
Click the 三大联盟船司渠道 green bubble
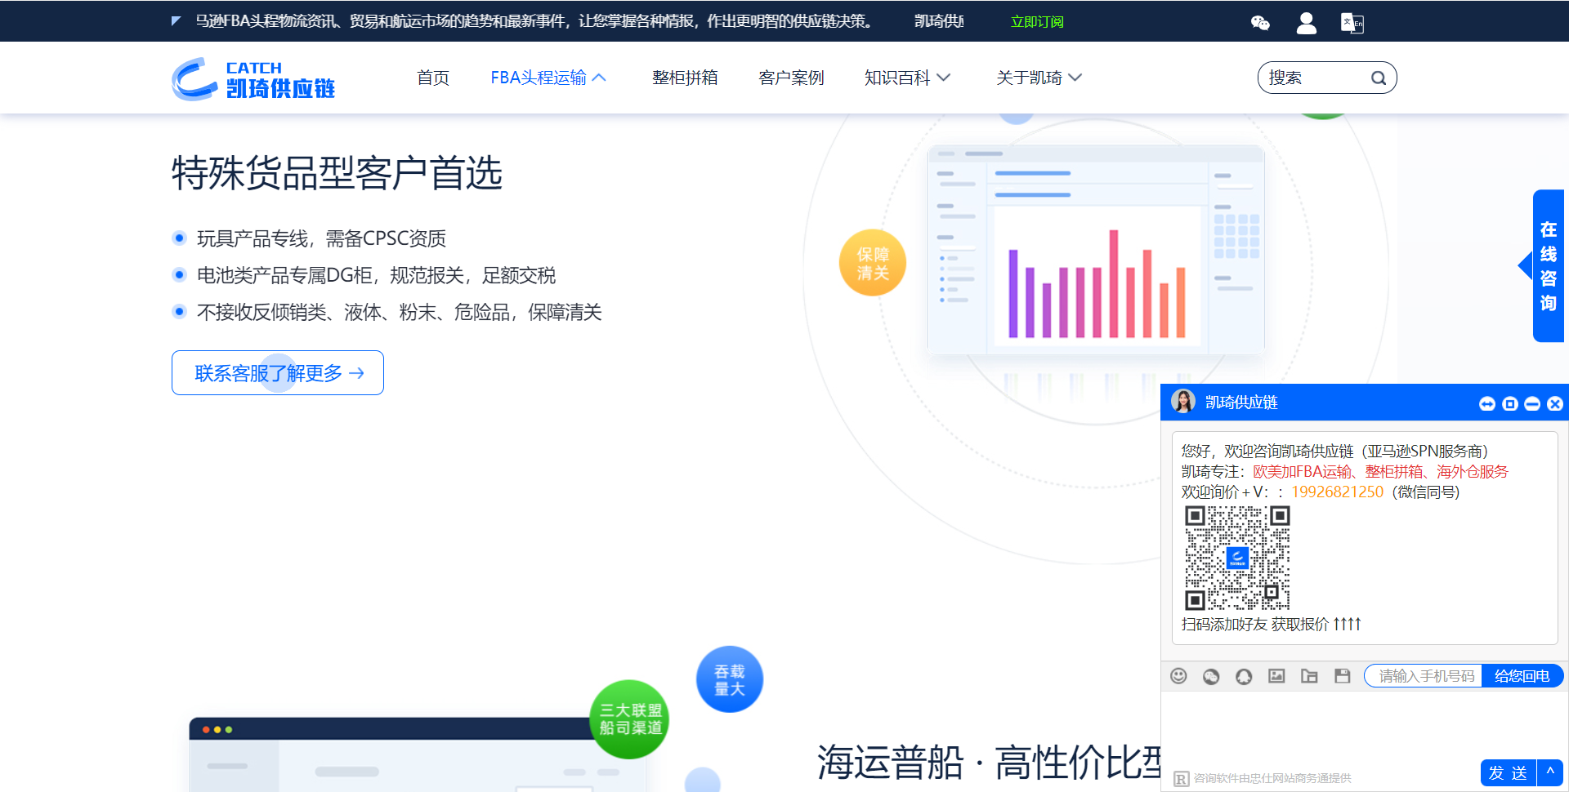(629, 719)
